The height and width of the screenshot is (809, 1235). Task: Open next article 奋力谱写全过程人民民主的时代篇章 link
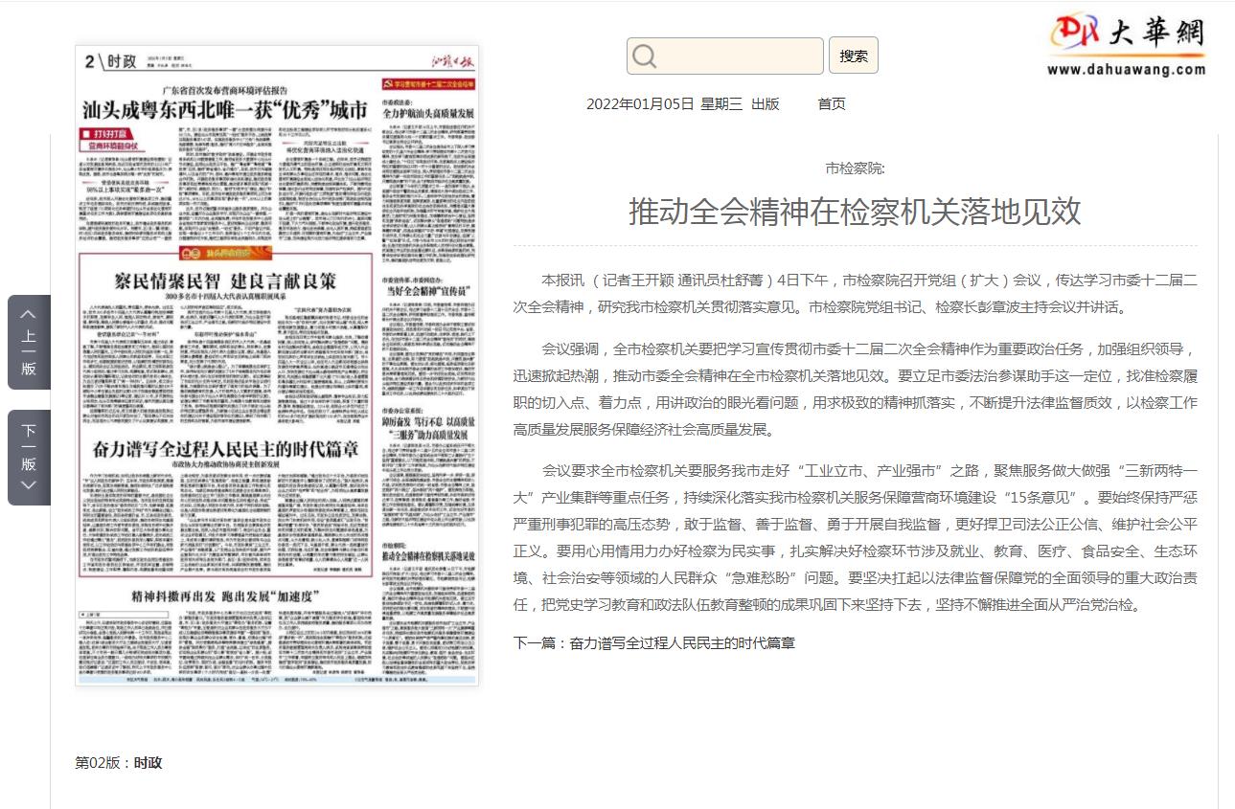(x=681, y=643)
